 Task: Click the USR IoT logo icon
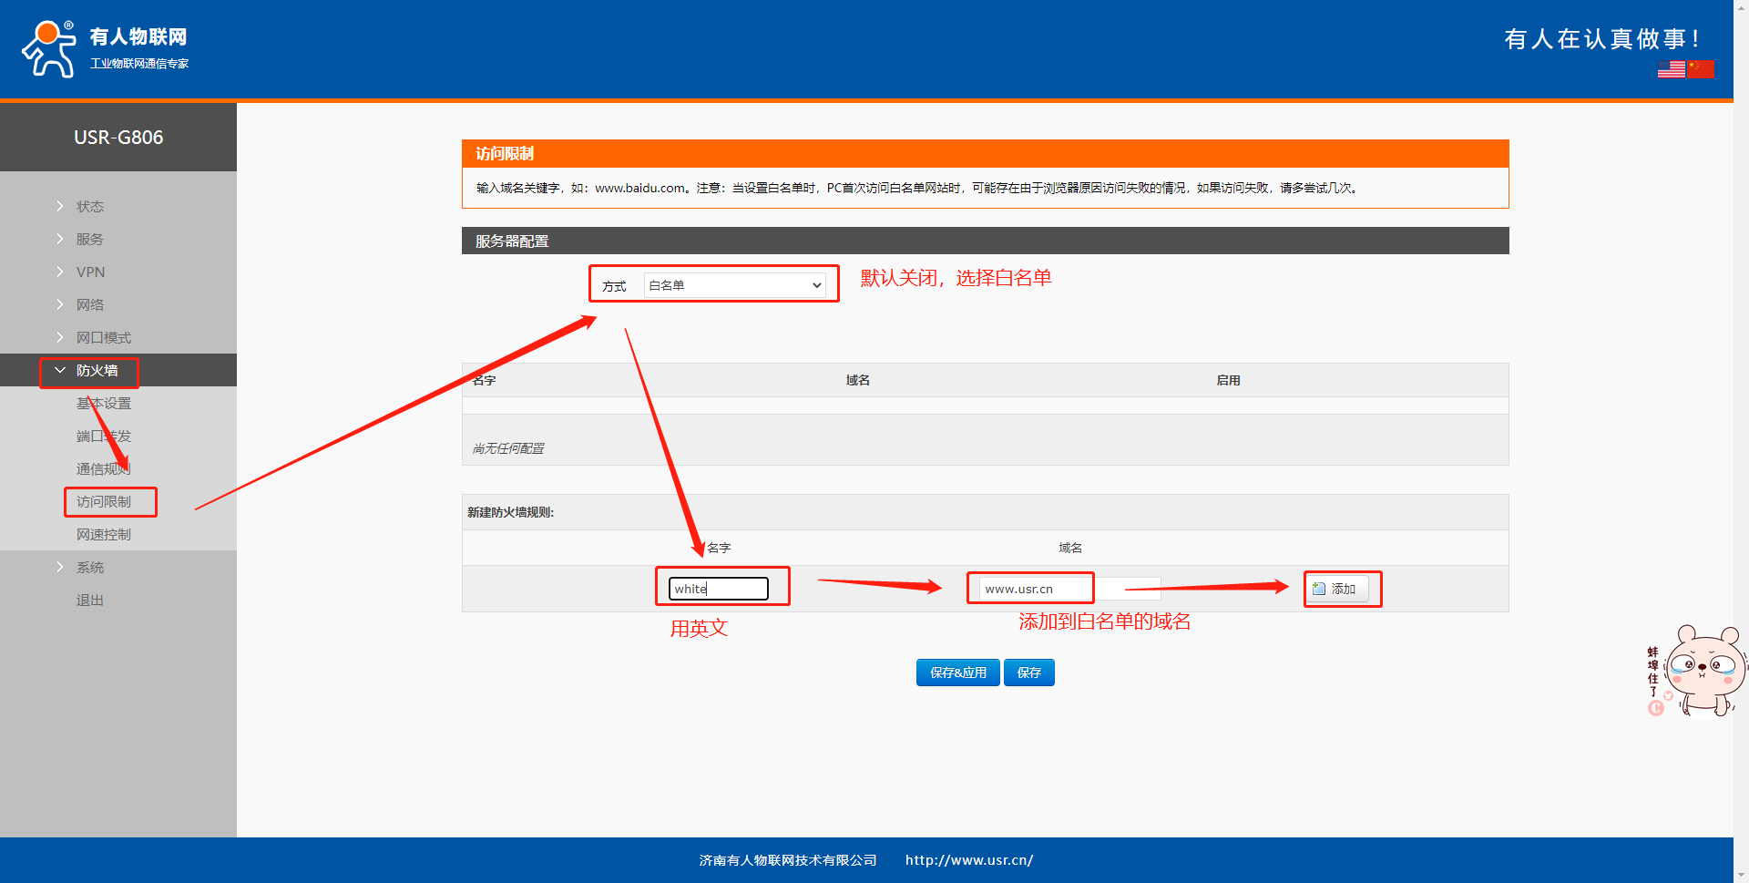click(x=49, y=49)
